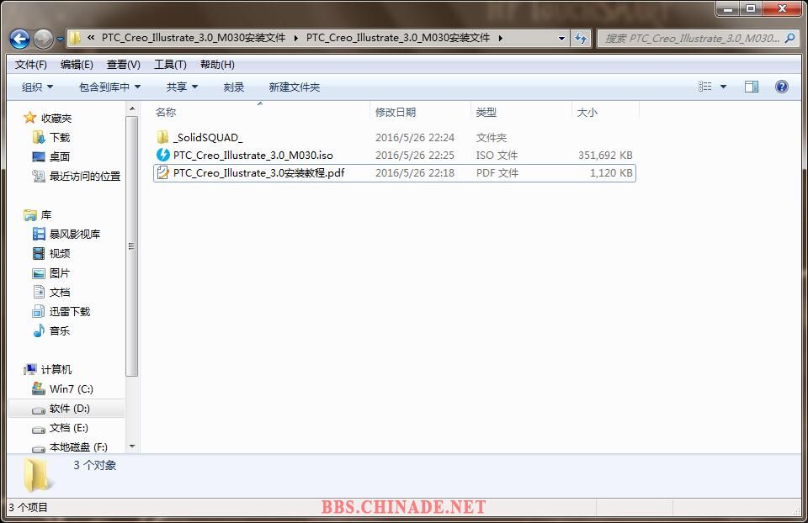This screenshot has height=523, width=808.
Task: Open the 暴风影视库 library
Action: coord(75,234)
